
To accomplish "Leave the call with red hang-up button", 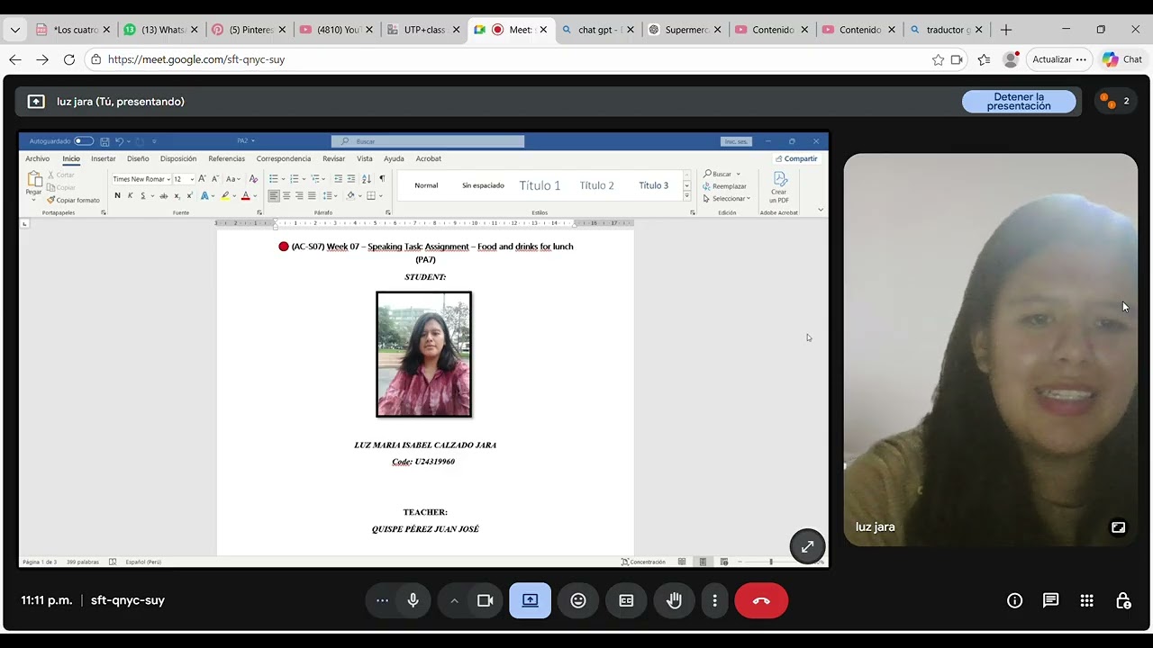I will click(761, 600).
